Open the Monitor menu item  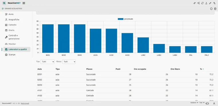point(17,44)
